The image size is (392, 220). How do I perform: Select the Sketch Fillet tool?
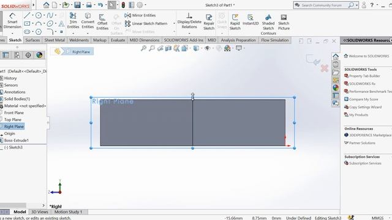click(x=50, y=32)
